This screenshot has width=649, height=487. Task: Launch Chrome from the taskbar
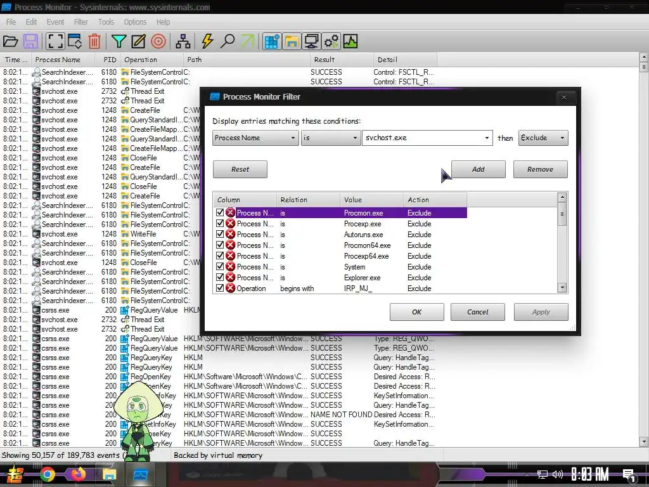[47, 474]
